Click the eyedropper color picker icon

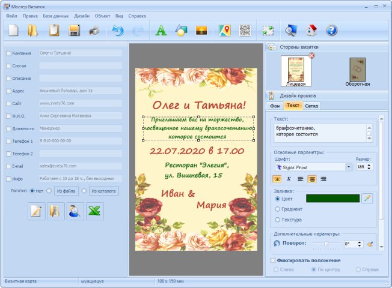[368, 198]
